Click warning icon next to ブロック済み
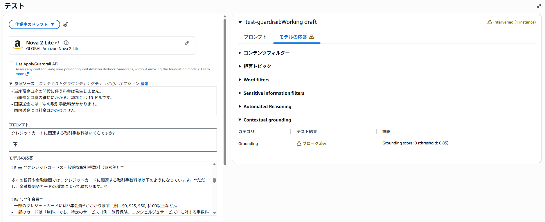 point(299,144)
